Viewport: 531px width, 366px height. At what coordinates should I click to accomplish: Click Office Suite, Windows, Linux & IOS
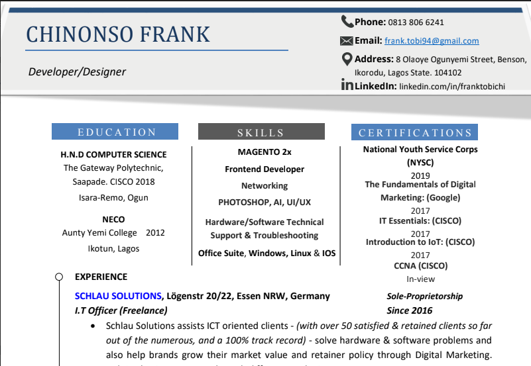267,253
